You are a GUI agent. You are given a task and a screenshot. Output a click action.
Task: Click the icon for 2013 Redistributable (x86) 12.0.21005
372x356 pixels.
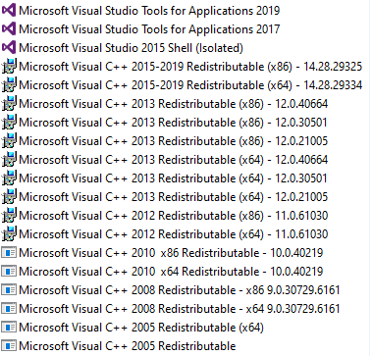tap(9, 141)
